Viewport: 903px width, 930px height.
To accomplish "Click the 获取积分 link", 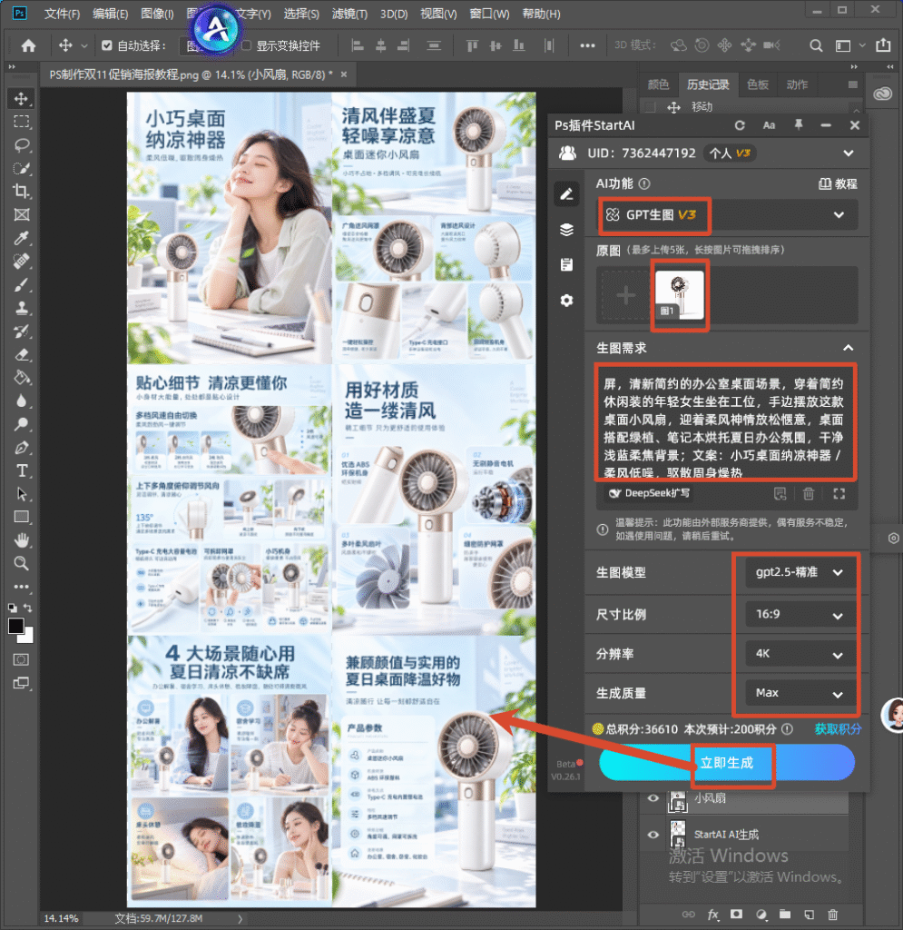I will tap(838, 729).
